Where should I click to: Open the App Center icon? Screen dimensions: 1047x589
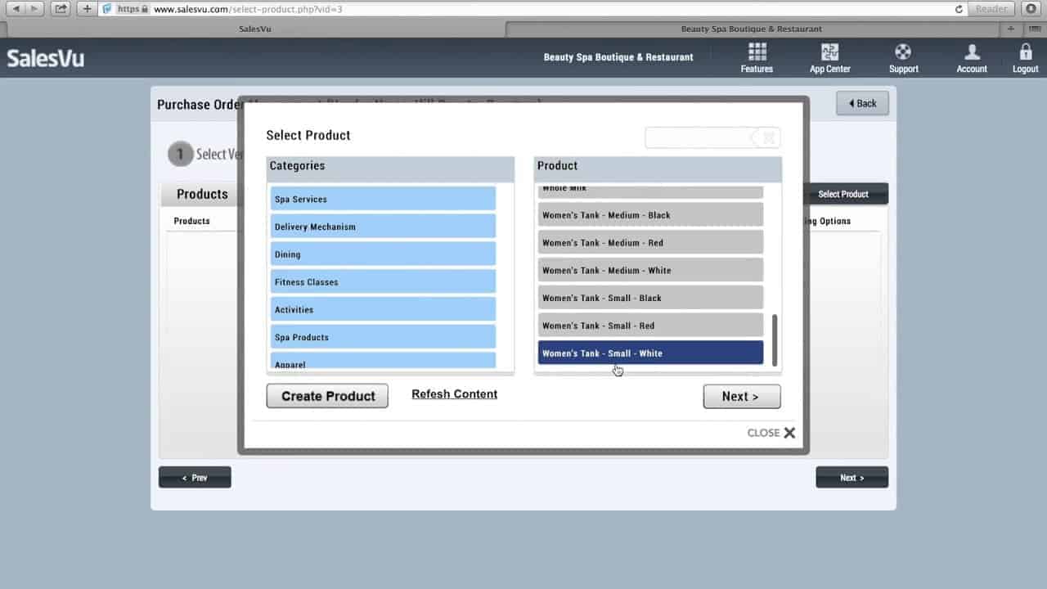point(829,52)
